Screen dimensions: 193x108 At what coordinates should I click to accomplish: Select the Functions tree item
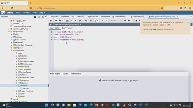[24, 75]
